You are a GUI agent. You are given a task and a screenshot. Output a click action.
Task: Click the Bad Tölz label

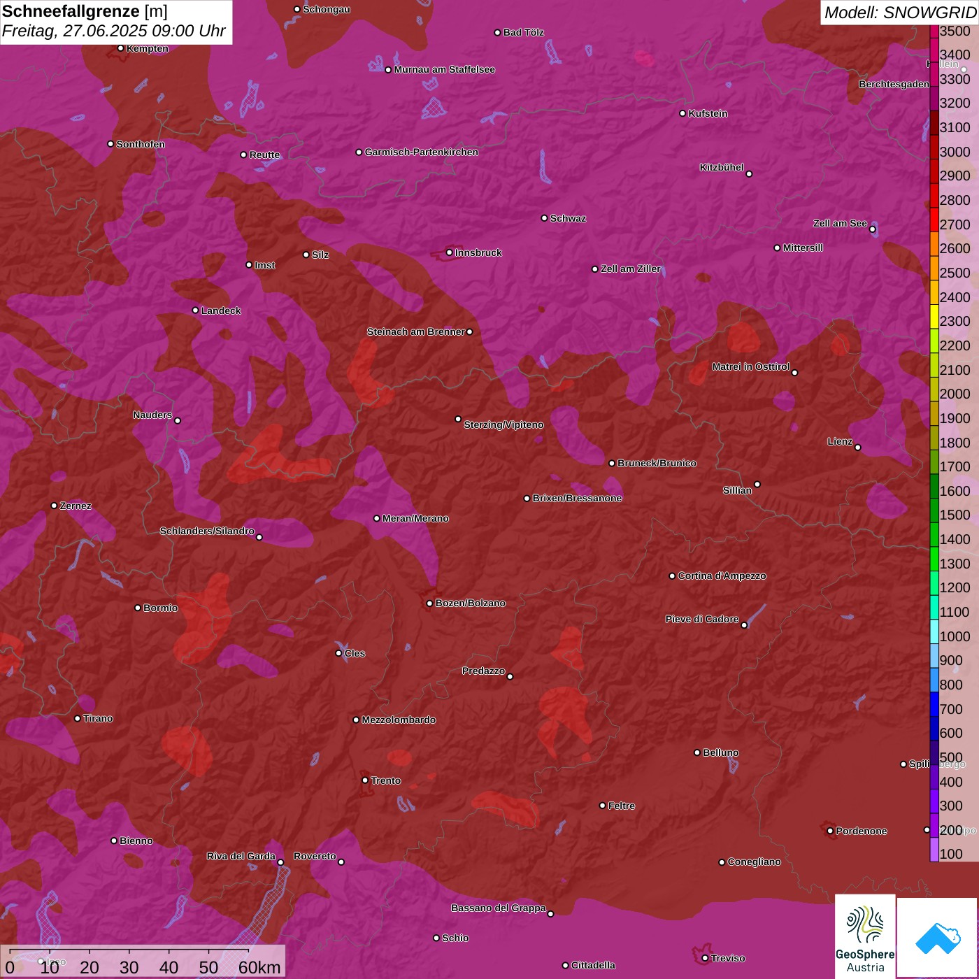click(523, 32)
